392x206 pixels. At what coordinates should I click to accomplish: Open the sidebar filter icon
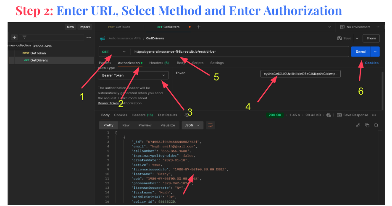coord(24,37)
